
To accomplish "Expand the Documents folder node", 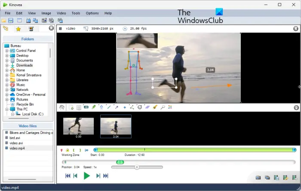I will pos(7,61).
